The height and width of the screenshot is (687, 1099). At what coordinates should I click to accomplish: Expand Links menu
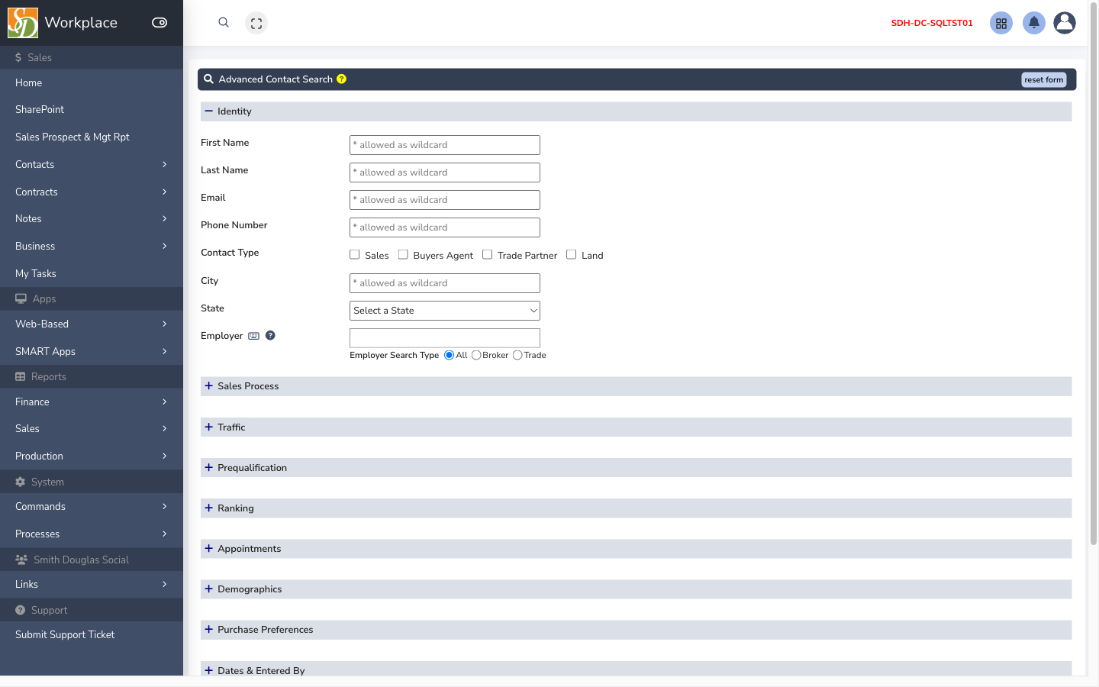92,585
